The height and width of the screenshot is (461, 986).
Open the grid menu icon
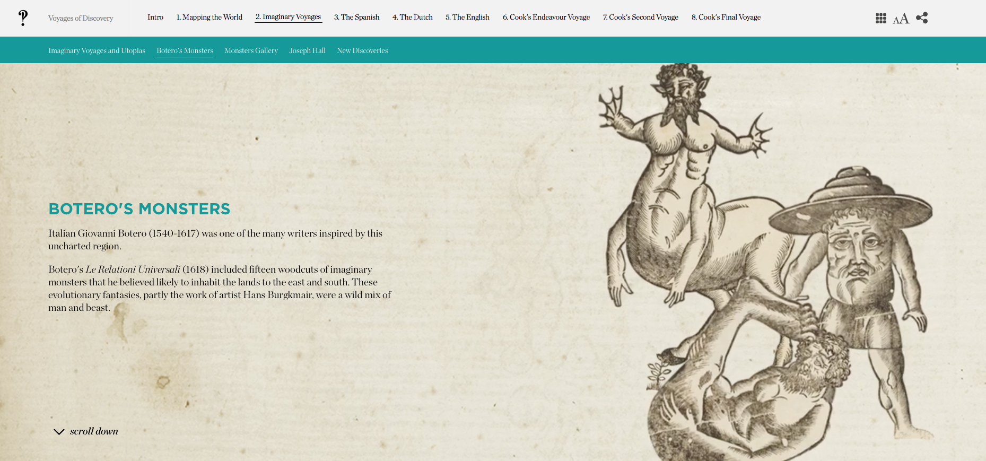click(x=880, y=18)
